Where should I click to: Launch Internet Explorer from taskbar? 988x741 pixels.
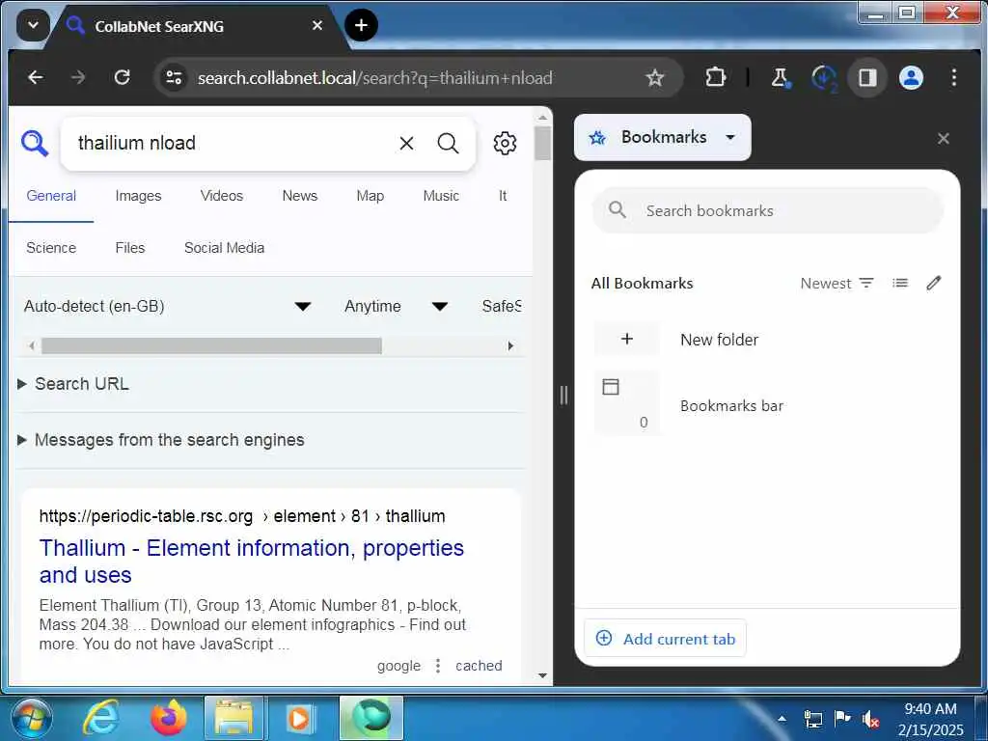[102, 718]
